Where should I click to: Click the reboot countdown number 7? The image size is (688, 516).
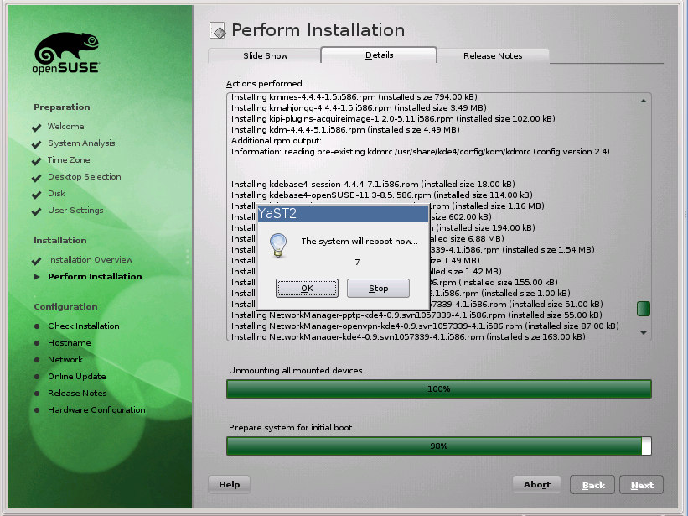click(357, 262)
